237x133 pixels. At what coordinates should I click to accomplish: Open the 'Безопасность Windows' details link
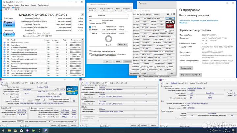pos(198,22)
